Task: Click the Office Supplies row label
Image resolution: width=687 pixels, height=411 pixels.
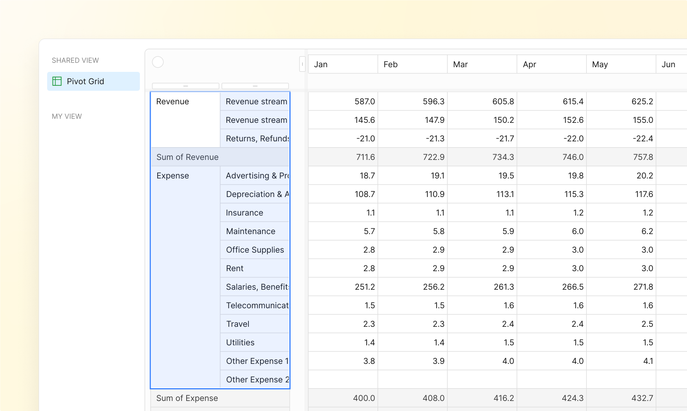Action: coord(255,250)
